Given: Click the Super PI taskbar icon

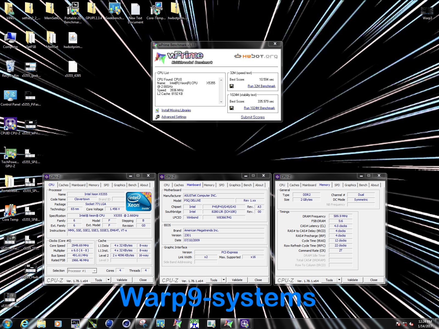Looking at the screenshot, I should point(195,324).
